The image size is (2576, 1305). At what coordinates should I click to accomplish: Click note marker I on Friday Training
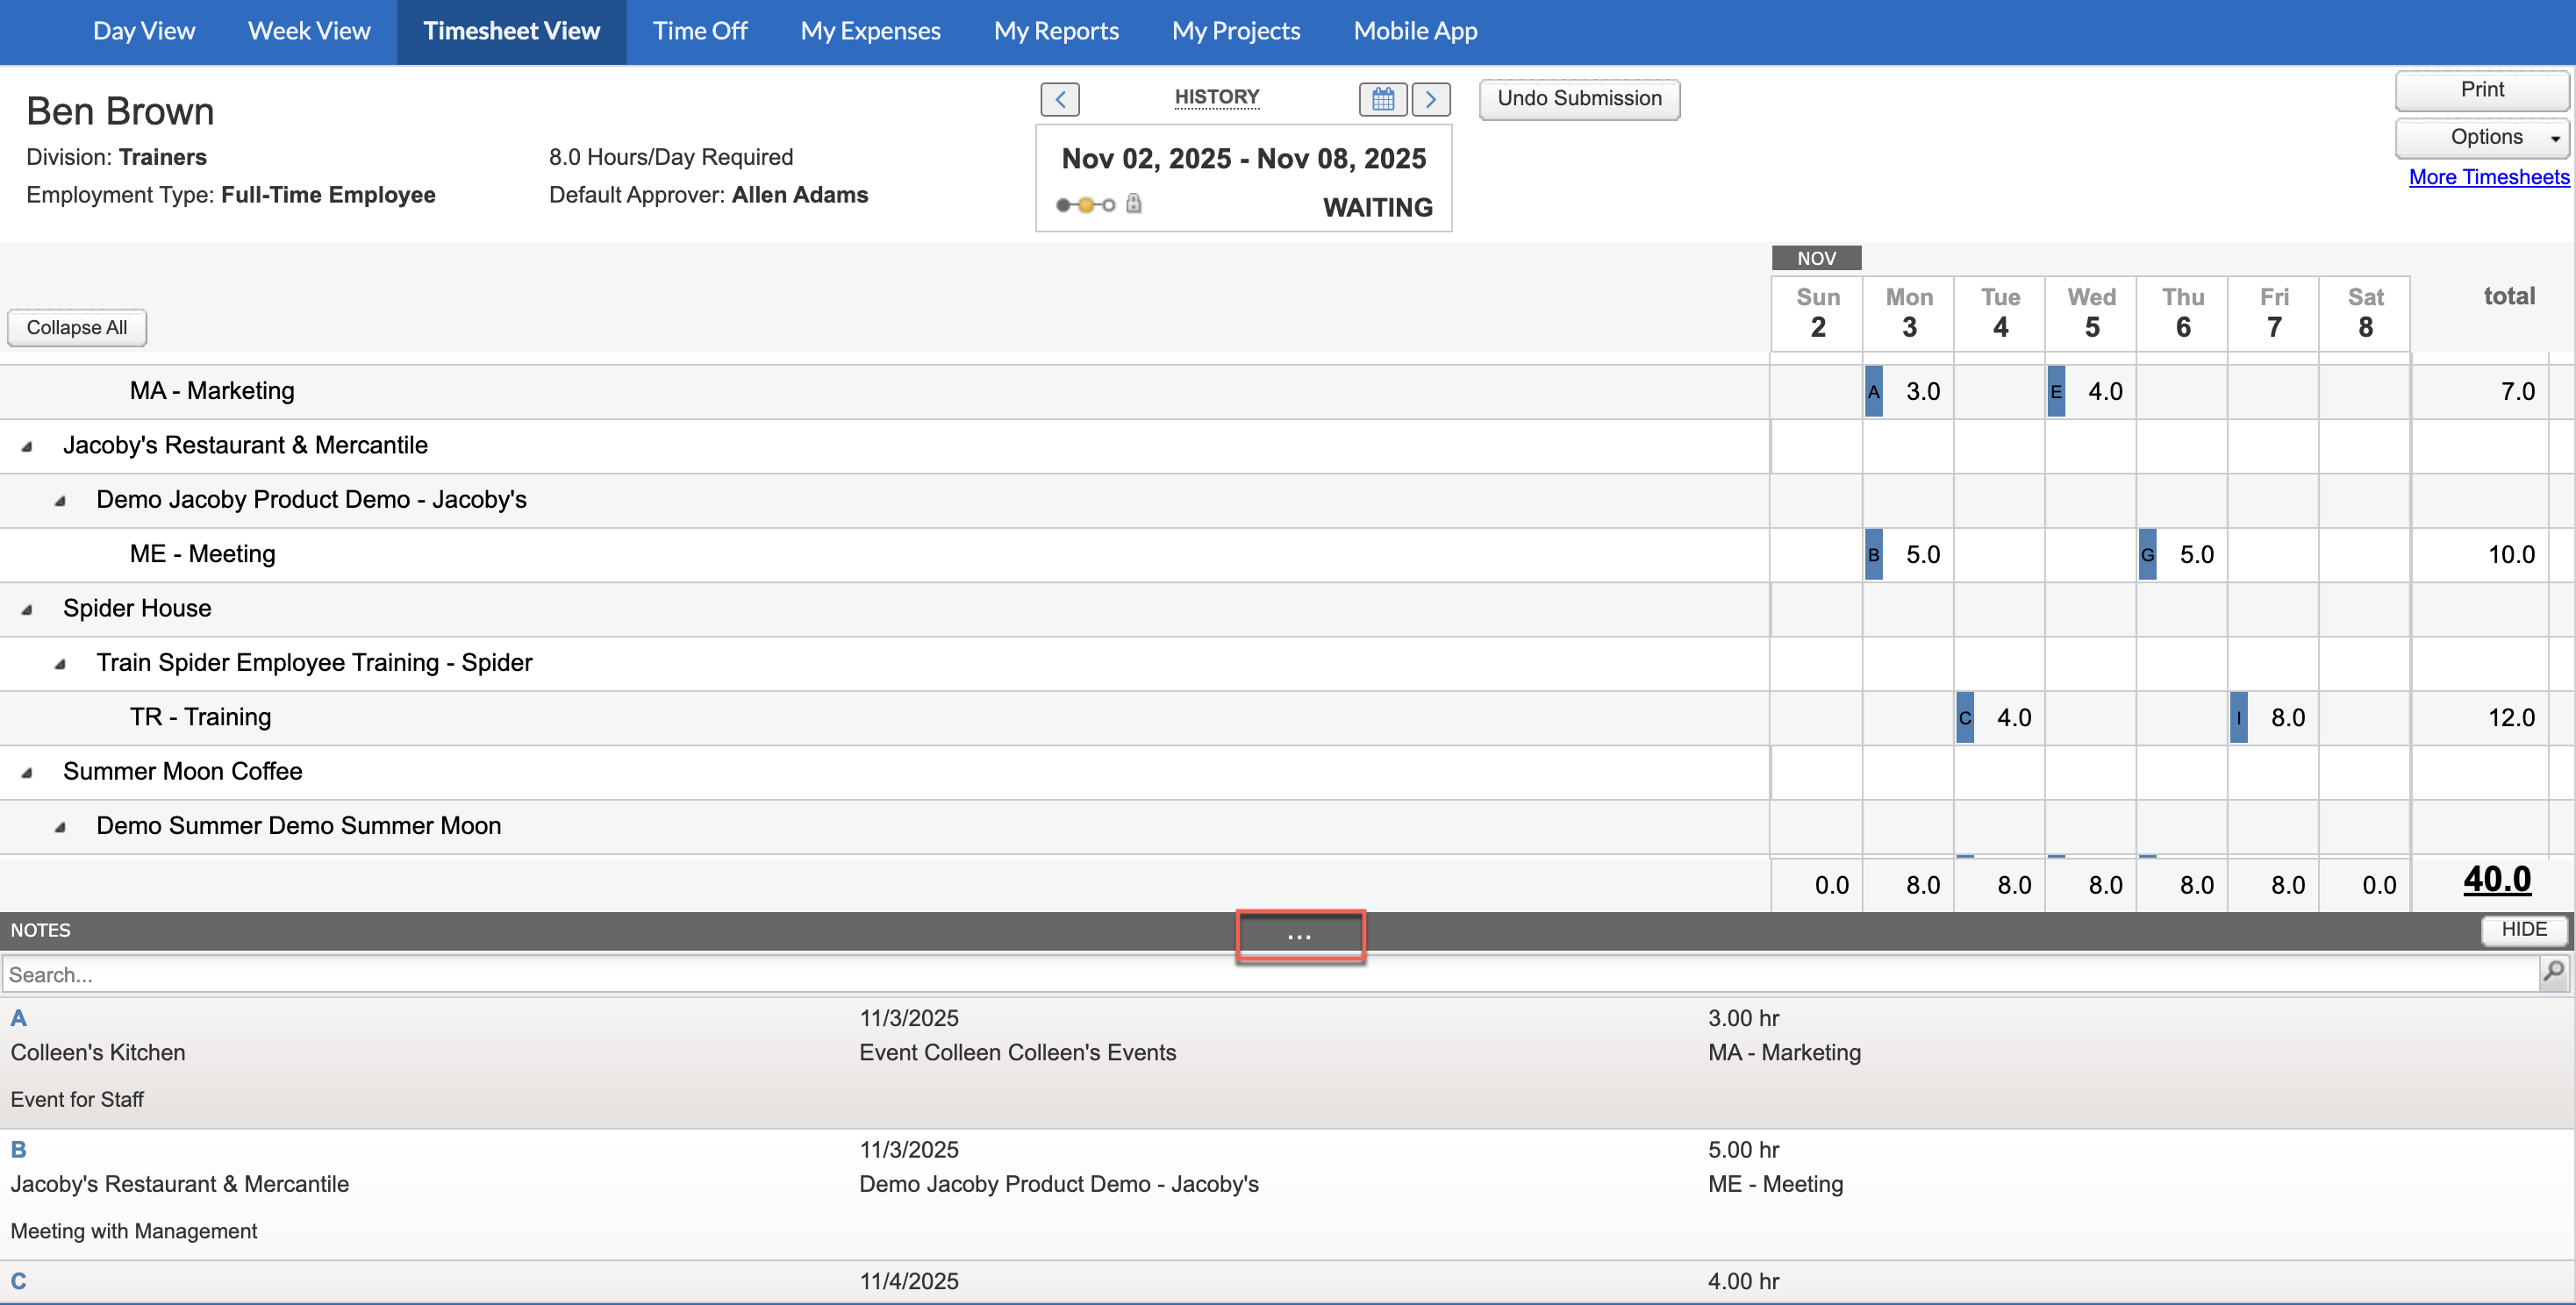2238,717
